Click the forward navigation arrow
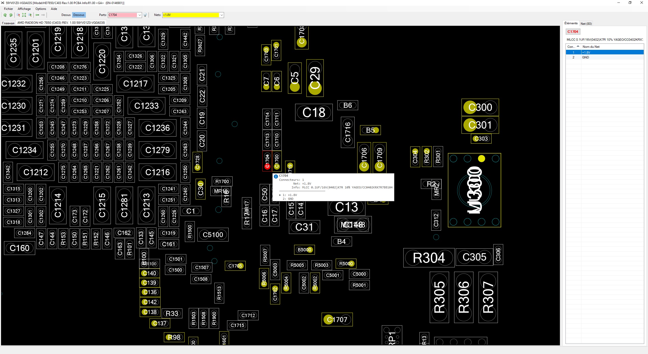The width and height of the screenshot is (648, 354). click(43, 15)
